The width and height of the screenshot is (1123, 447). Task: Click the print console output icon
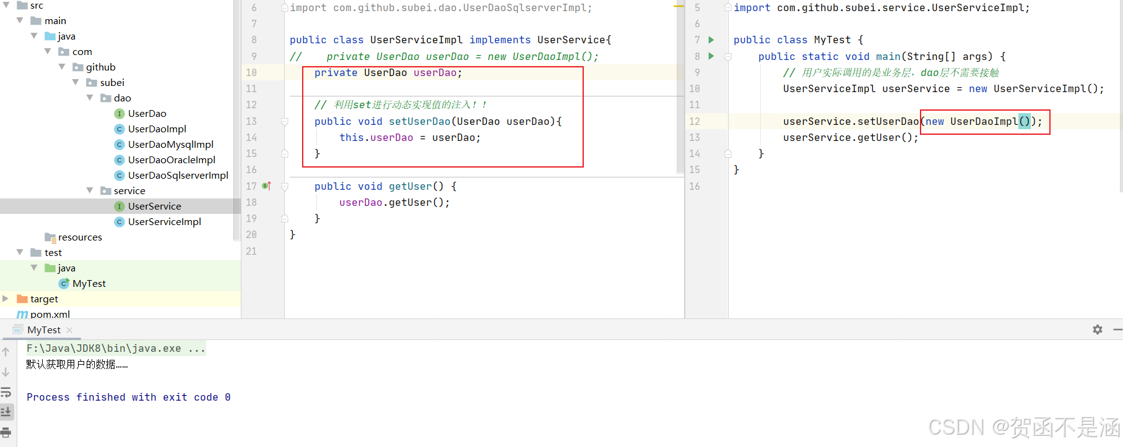pyautogui.click(x=6, y=432)
